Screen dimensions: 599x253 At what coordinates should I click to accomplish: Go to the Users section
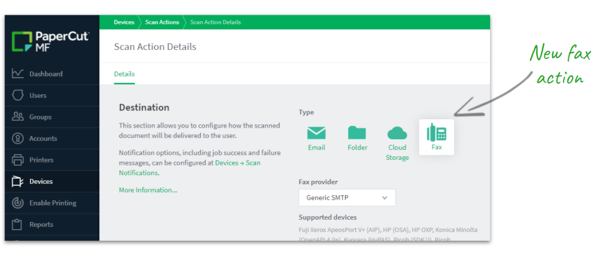[52, 95]
